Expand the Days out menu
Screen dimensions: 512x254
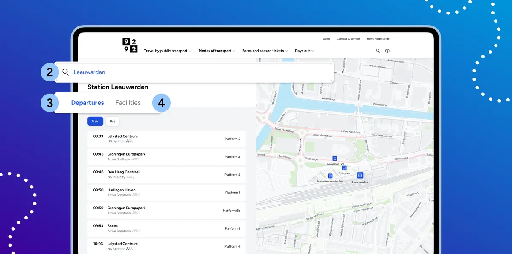(304, 51)
